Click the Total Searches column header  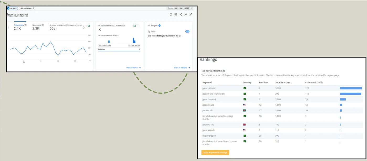[283, 82]
